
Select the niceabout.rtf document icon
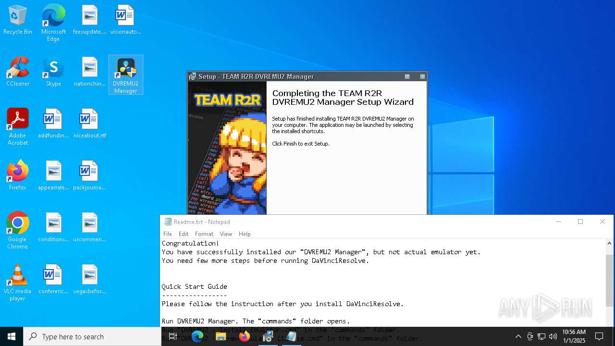coord(89,124)
